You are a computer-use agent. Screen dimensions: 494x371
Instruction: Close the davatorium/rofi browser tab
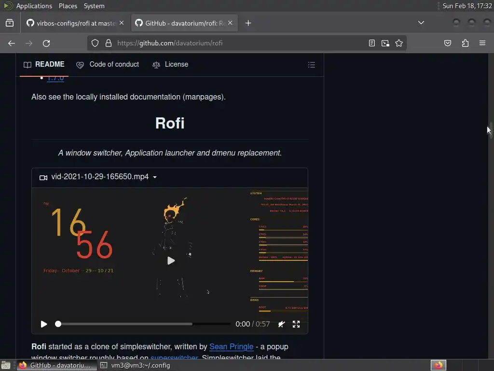point(230,23)
